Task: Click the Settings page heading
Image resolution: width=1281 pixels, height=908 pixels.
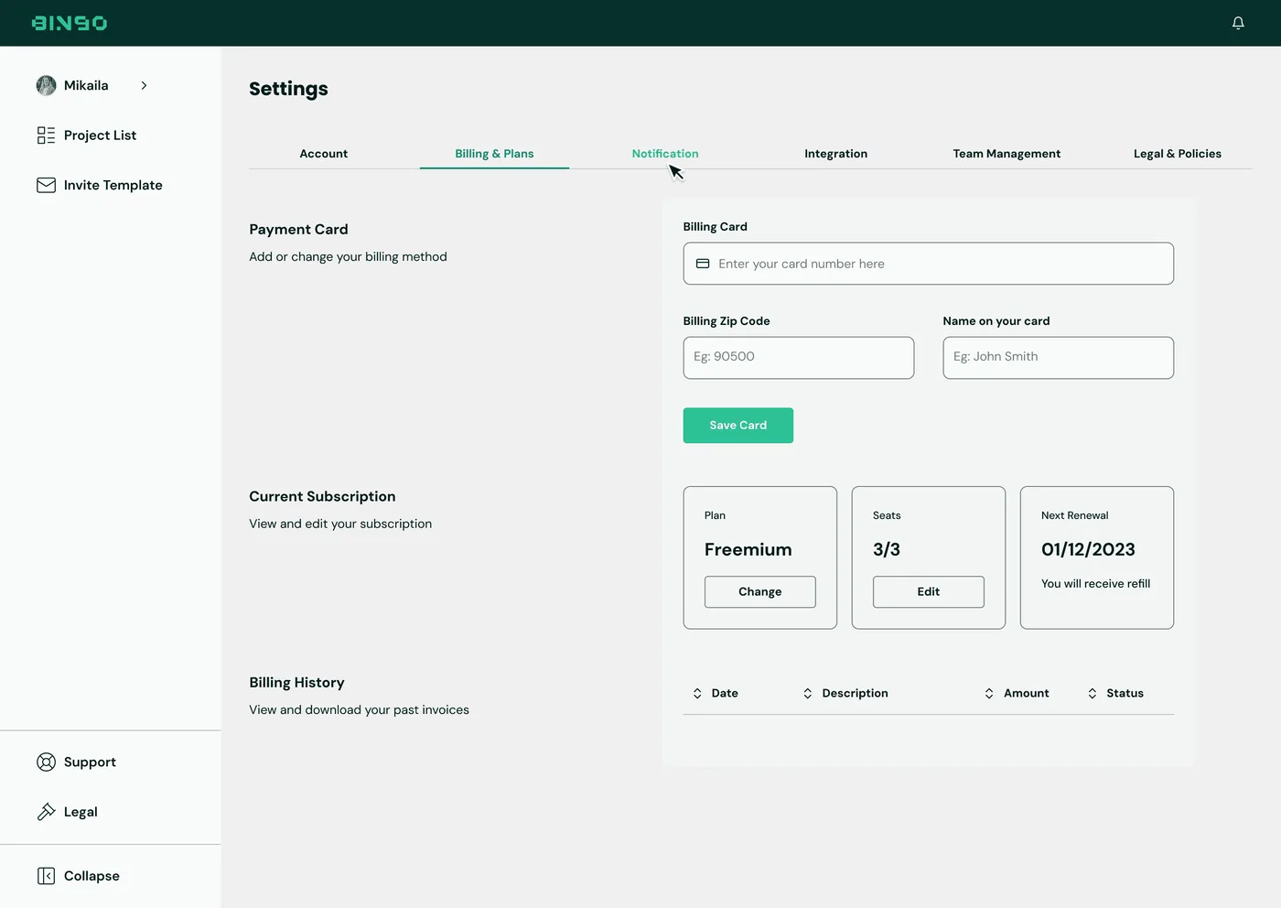Action: (288, 89)
